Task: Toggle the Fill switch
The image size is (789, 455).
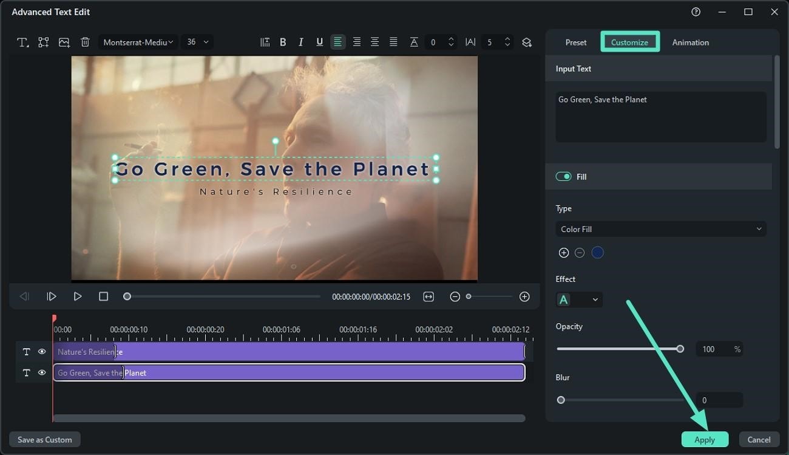Action: click(x=563, y=177)
